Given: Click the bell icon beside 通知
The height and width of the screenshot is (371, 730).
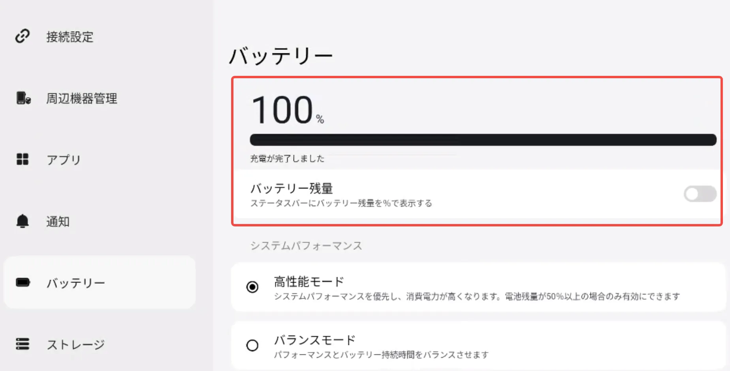Looking at the screenshot, I should pyautogui.click(x=23, y=221).
